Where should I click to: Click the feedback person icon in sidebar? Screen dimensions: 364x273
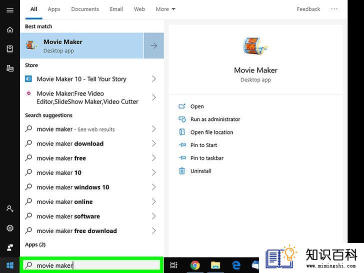tap(10, 247)
